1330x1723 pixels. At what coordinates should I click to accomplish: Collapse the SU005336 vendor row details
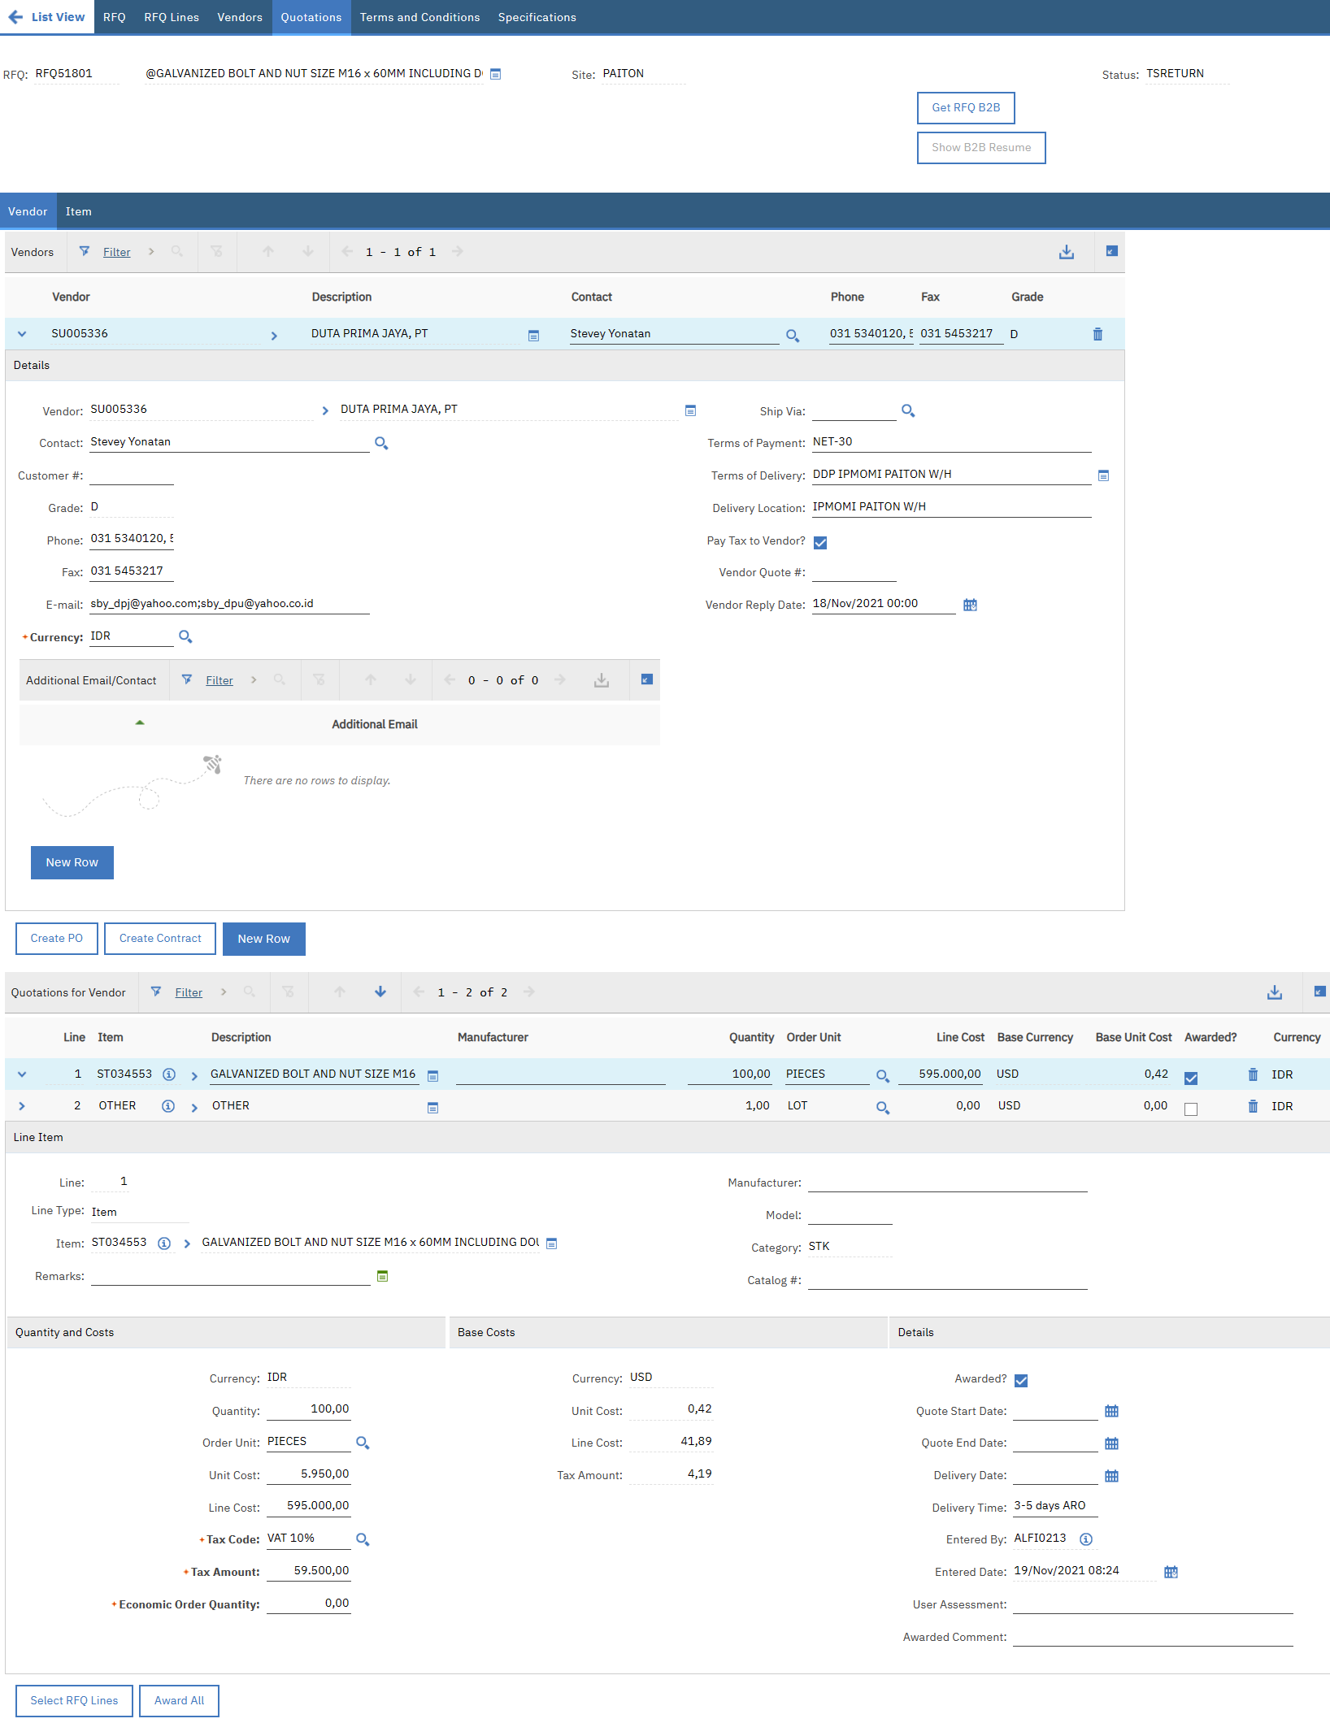tap(22, 334)
